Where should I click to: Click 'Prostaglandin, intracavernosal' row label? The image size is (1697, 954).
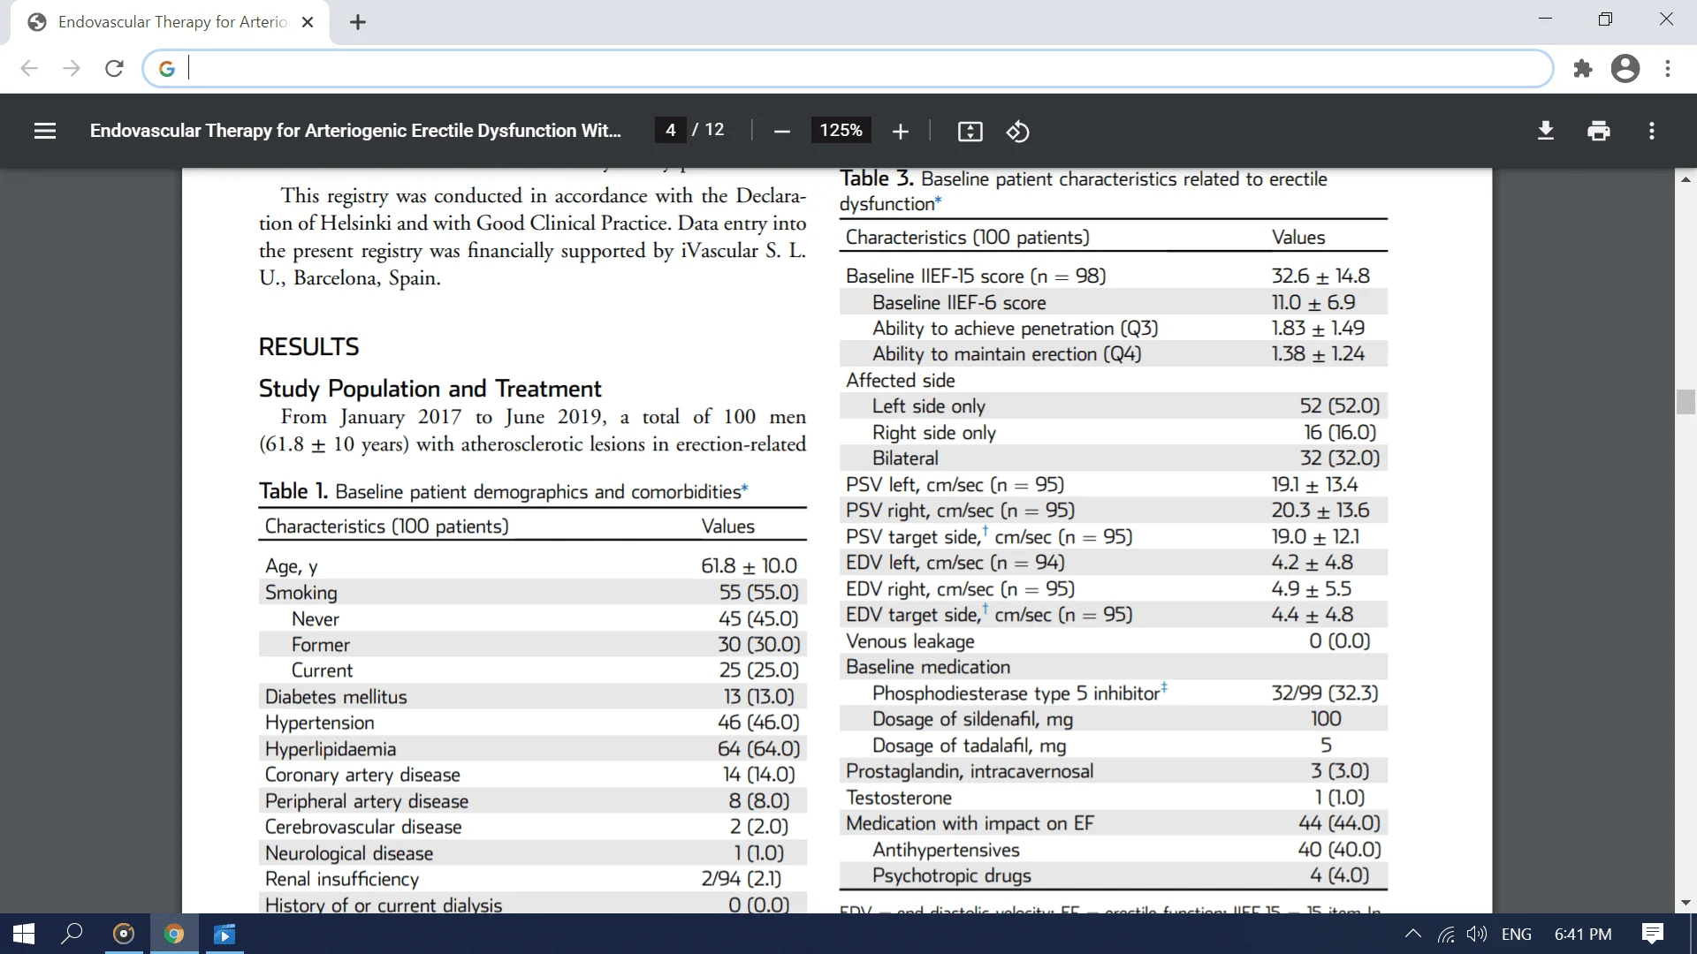[x=970, y=771]
